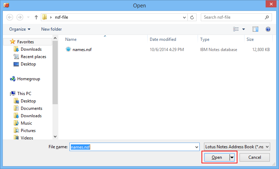Open the Lotus Notes Address Book file type dropdown

click(x=237, y=147)
